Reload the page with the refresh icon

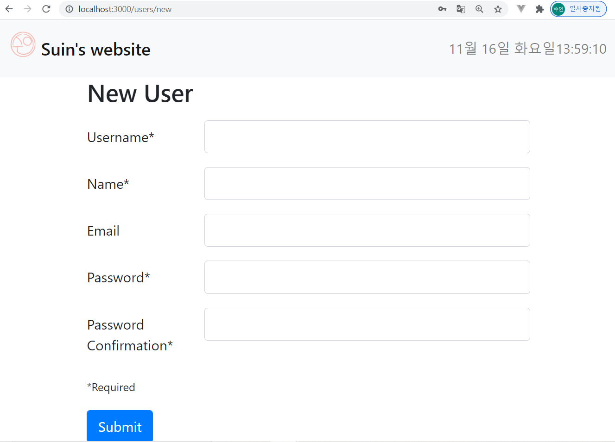(46, 9)
